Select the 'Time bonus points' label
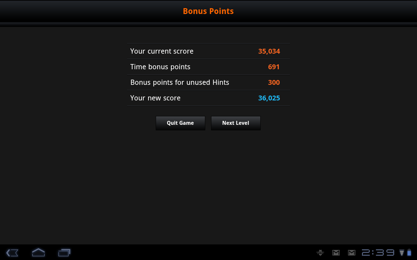This screenshot has width=417, height=260. click(160, 67)
